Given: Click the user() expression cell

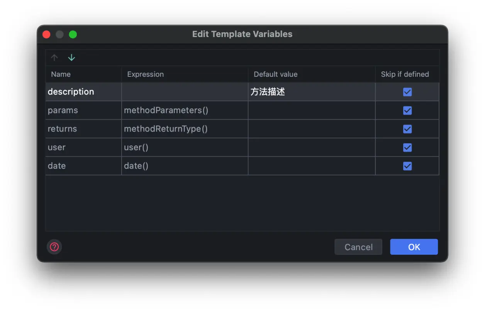Looking at the screenshot, I should (185, 147).
